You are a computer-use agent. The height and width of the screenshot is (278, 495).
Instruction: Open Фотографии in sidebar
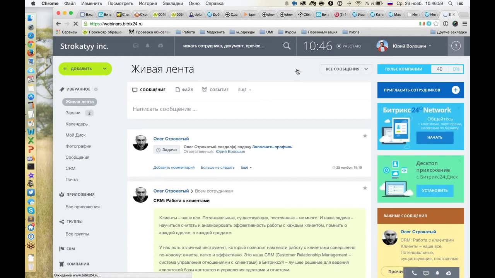point(79,146)
